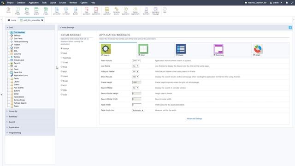Open the Hide grid header dropdown
Screen dimensions: 295x166
(x=136, y=71)
